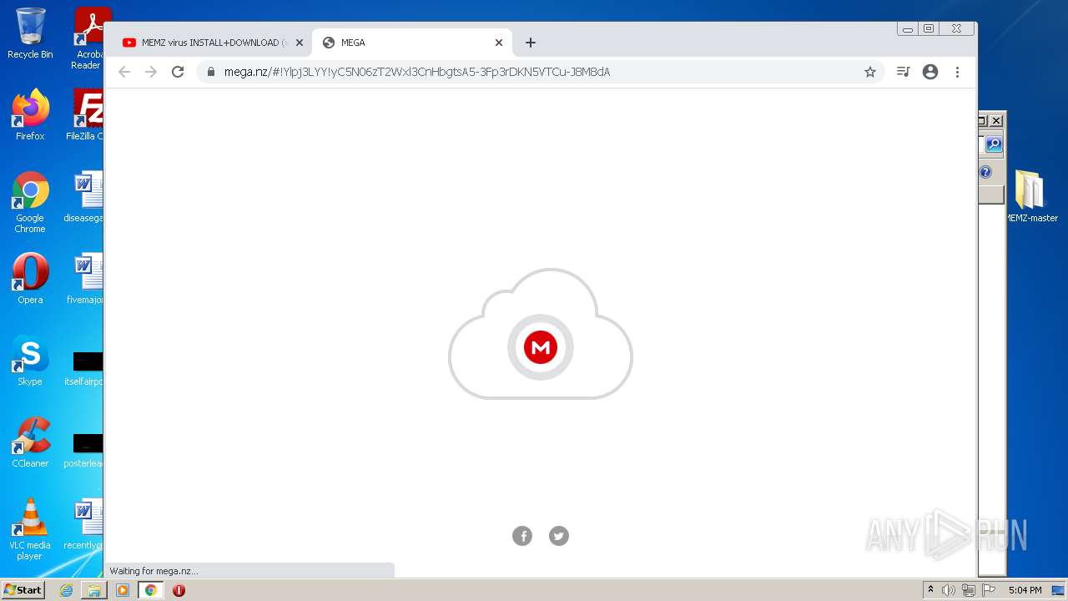
Task: Open volume control in tray
Action: 949,590
